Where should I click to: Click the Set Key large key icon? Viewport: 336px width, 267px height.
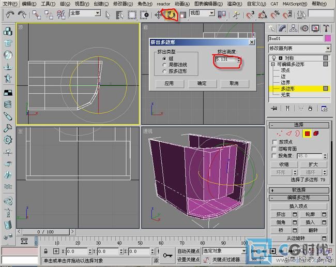(168, 255)
